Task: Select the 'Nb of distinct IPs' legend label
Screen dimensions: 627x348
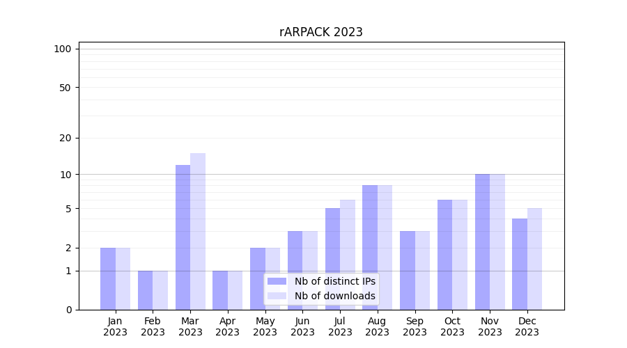Action: (334, 281)
